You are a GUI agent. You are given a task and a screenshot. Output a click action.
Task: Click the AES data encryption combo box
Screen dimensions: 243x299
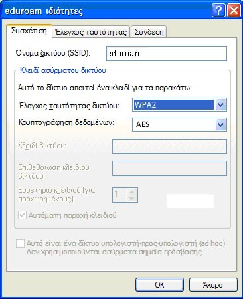[x=179, y=124]
